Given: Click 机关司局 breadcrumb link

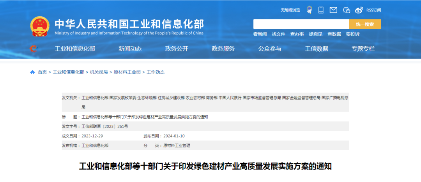Looking at the screenshot, I should pos(99,72).
